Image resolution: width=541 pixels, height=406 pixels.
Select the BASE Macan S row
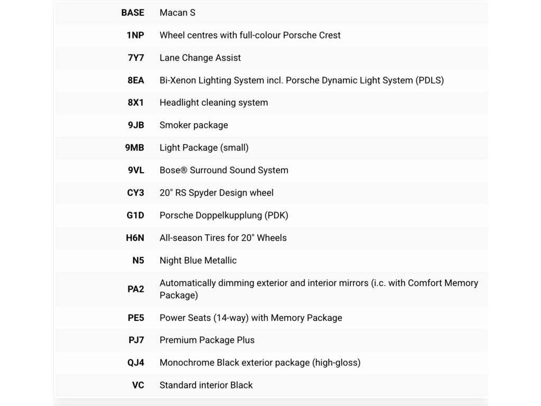[x=271, y=13]
